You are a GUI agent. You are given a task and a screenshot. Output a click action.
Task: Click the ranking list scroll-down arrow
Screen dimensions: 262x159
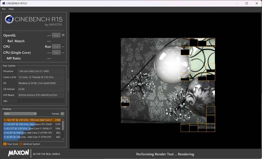coord(63,138)
